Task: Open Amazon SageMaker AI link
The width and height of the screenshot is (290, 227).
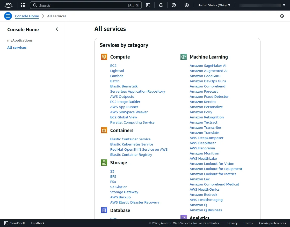Action: [x=208, y=66]
